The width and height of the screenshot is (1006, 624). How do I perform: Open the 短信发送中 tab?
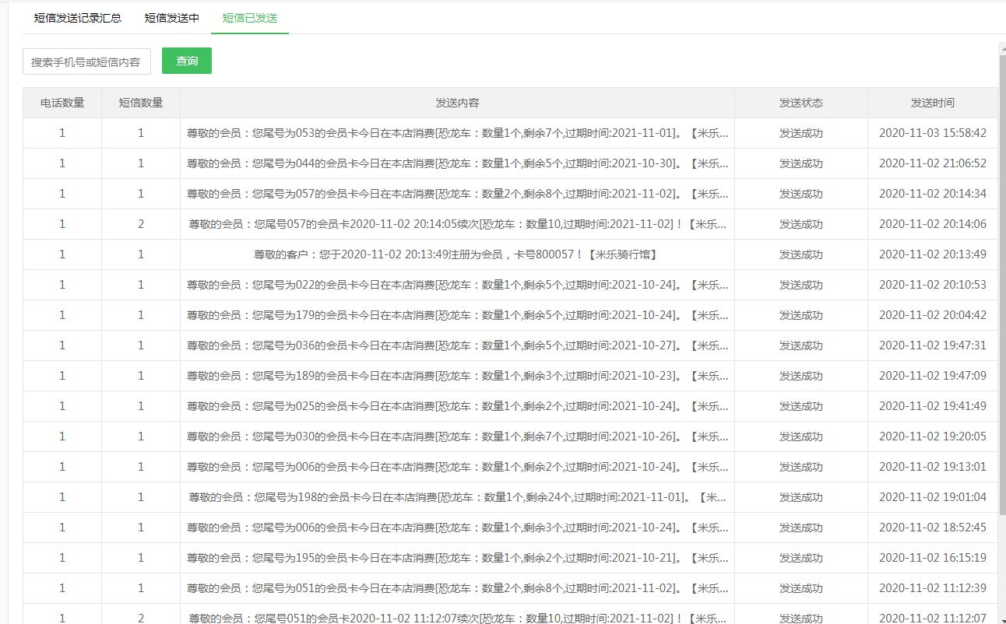171,18
